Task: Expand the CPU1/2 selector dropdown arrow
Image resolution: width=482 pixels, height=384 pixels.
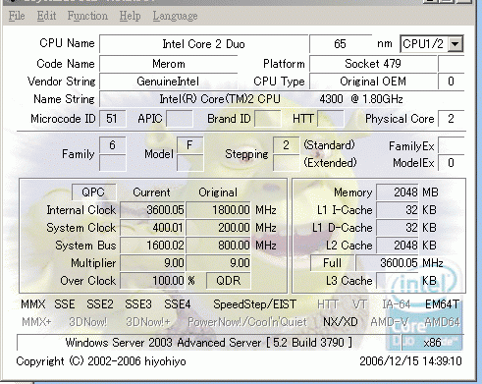Action: pyautogui.click(x=455, y=44)
